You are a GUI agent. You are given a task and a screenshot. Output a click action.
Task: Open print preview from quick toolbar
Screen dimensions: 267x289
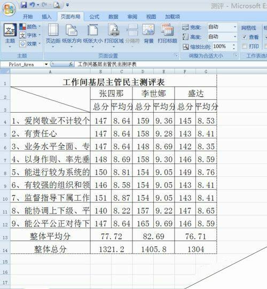click(x=57, y=5)
